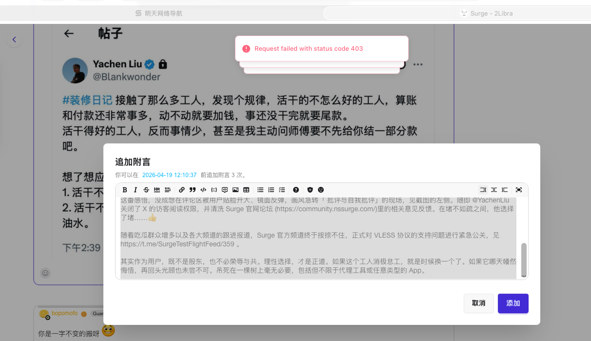Click the 取消 cancel button

(x=478, y=303)
